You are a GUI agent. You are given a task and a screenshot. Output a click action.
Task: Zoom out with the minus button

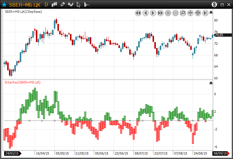click(175, 13)
